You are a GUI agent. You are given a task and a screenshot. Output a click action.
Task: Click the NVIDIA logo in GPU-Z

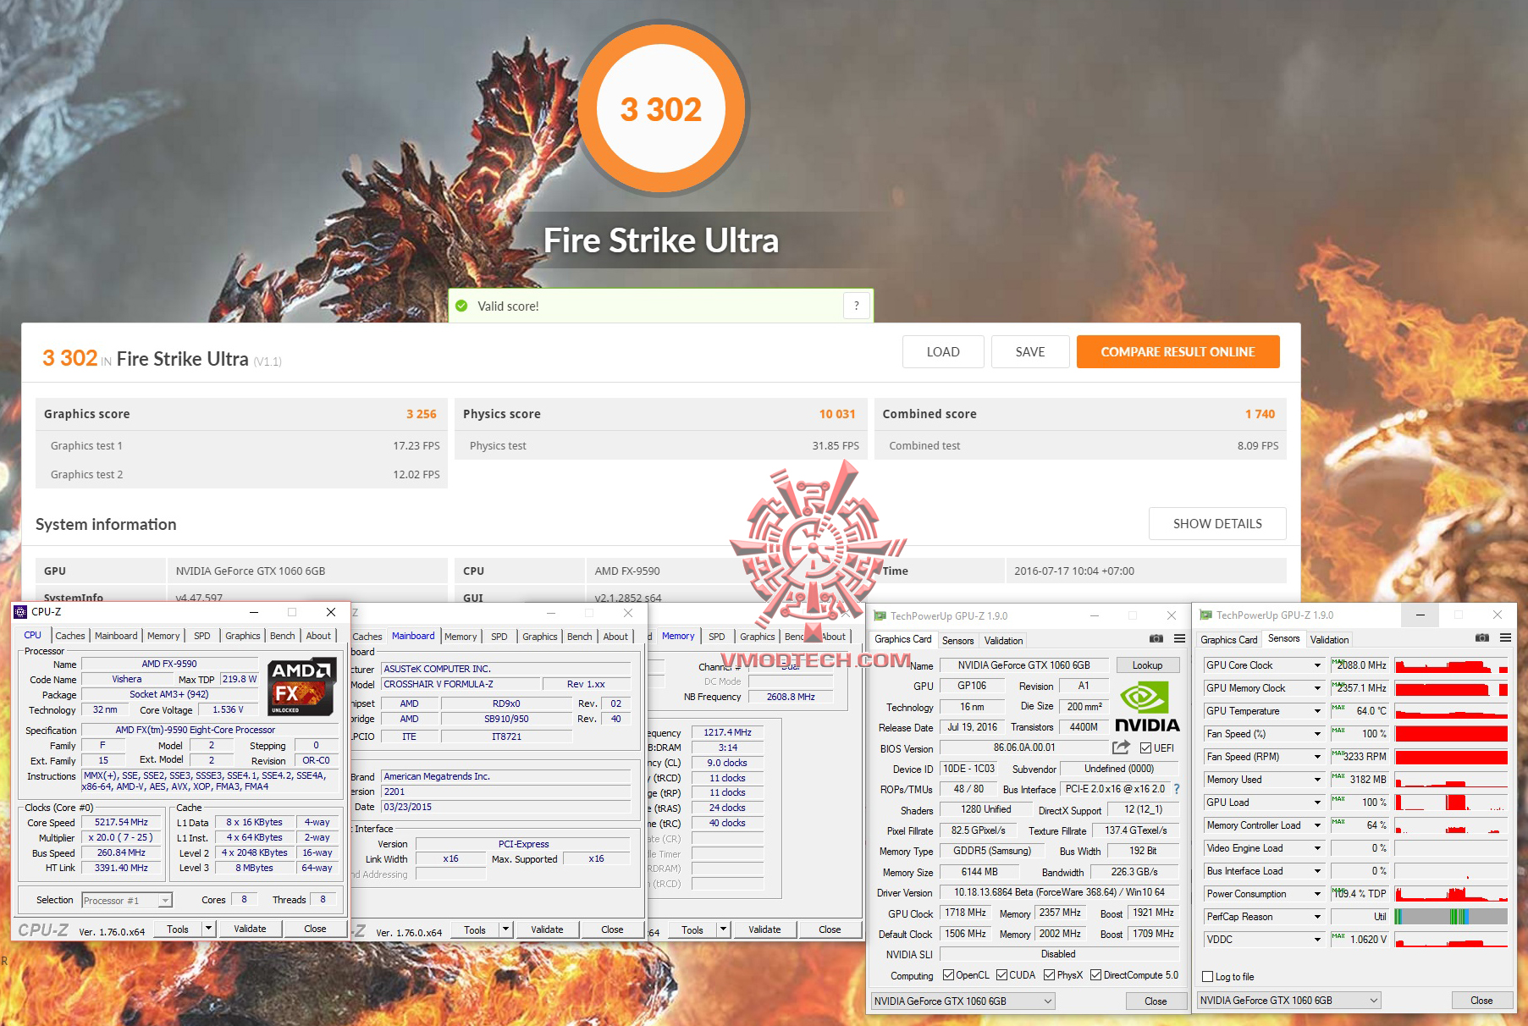(1147, 707)
